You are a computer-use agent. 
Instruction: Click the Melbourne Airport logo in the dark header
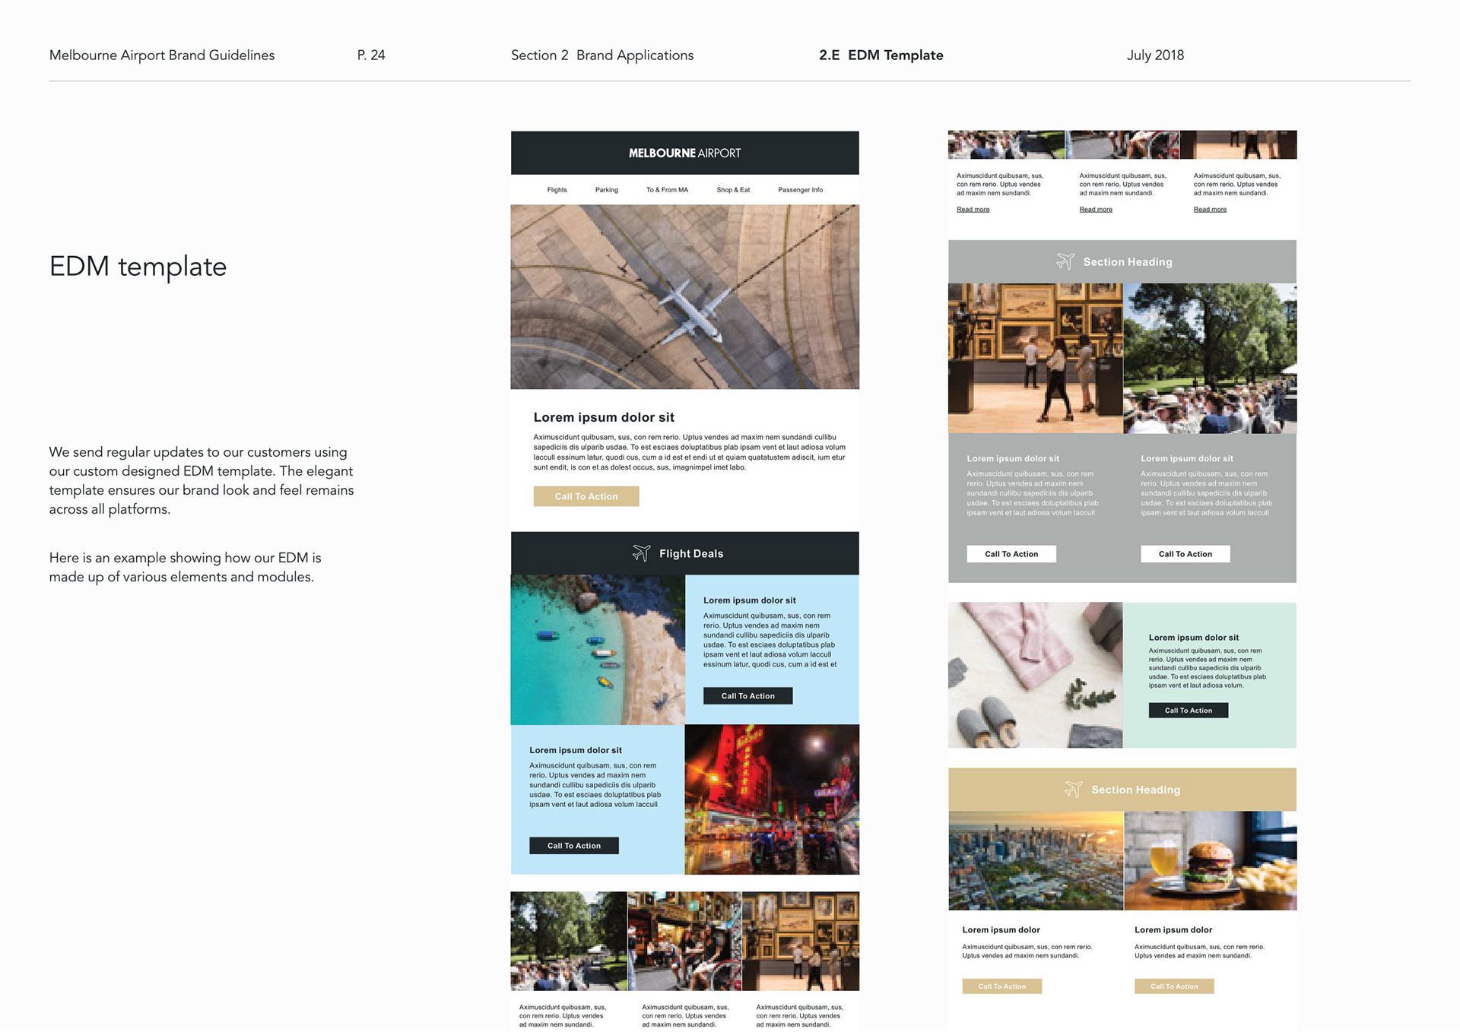point(684,153)
